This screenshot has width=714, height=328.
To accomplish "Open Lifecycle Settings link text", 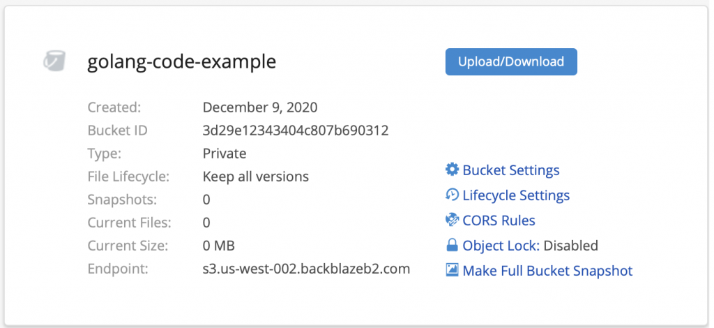I will [x=516, y=195].
